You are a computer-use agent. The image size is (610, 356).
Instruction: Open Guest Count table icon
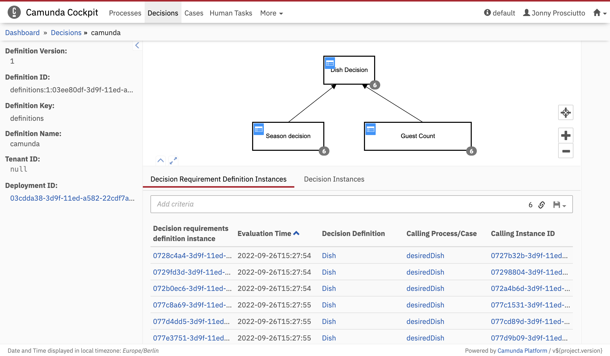371,129
